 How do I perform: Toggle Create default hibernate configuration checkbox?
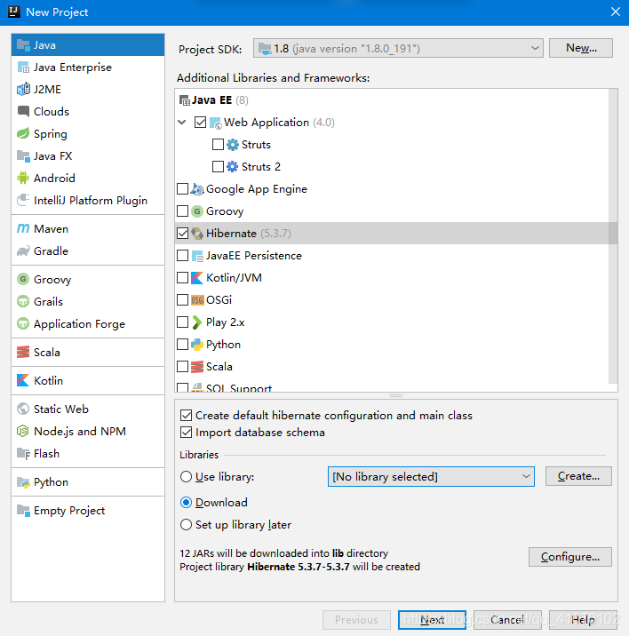187,416
